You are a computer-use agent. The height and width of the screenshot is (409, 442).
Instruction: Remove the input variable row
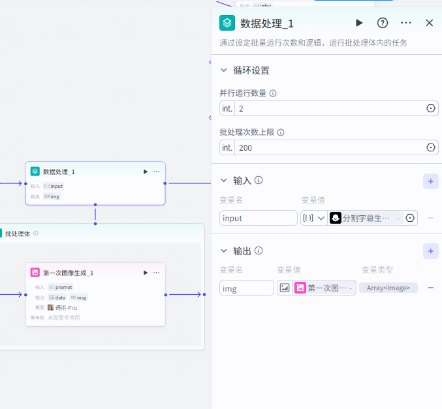click(430, 218)
